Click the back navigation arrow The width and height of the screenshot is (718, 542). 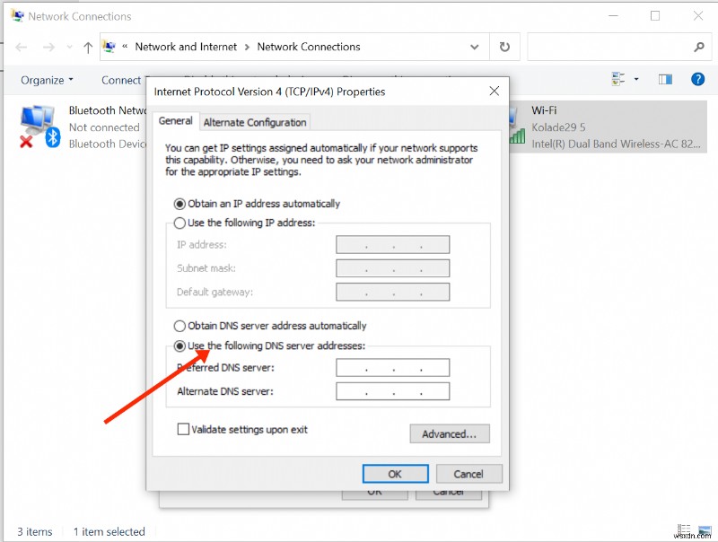click(20, 47)
